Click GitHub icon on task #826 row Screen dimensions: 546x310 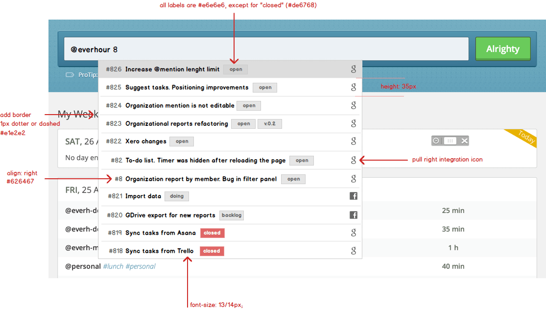354,69
